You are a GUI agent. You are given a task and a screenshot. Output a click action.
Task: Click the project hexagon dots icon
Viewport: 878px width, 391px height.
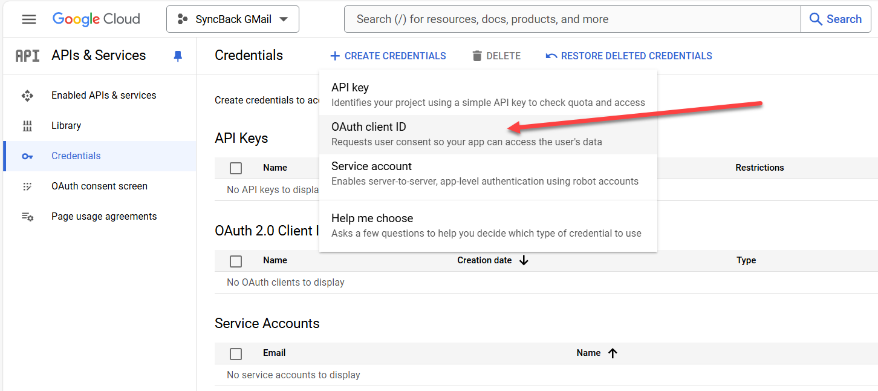182,19
